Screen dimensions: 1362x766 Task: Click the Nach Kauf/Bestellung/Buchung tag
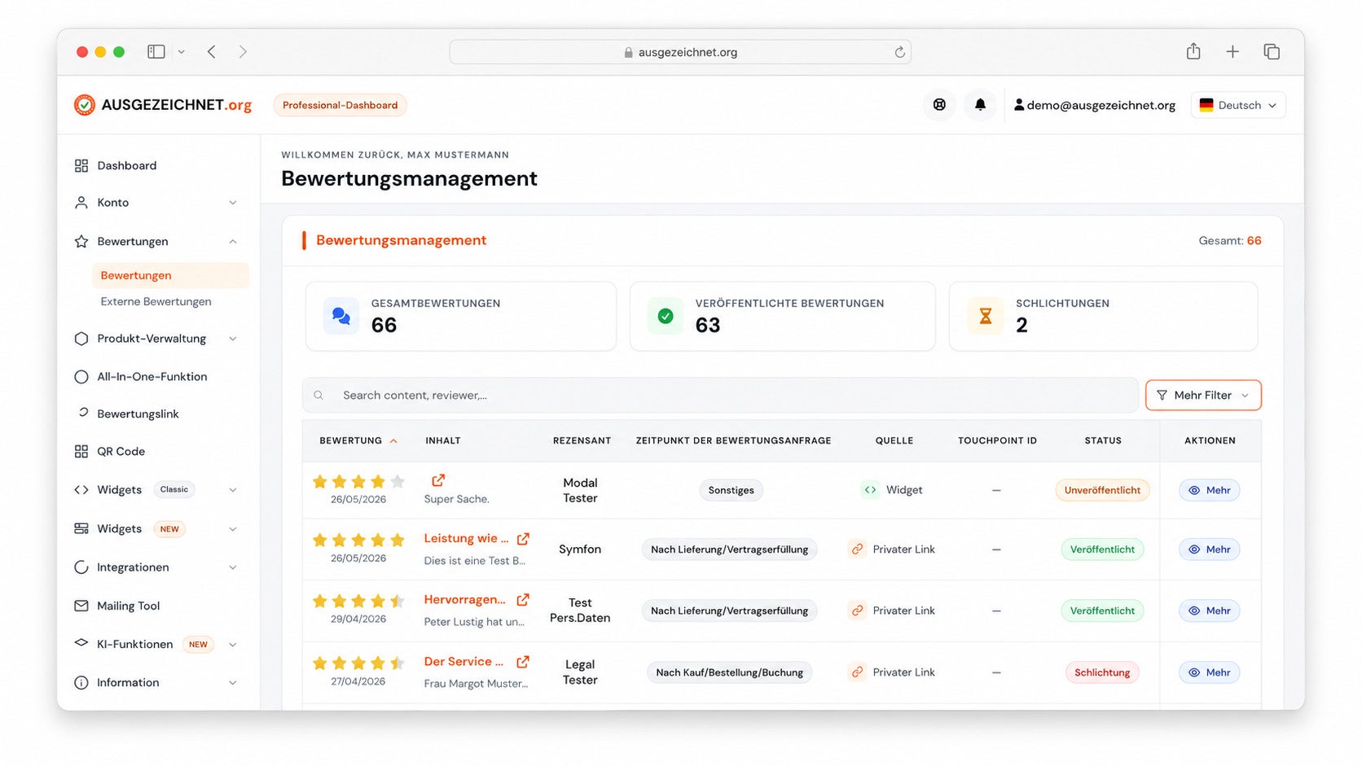click(x=729, y=672)
